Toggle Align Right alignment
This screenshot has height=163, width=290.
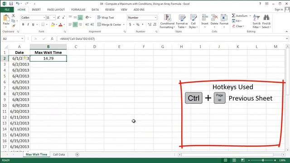80,24
